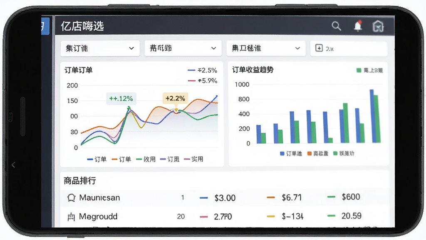Image resolution: width=426 pixels, height=240 pixels.
Task: Toggle the purple 订 line legend entry
Action: point(170,159)
